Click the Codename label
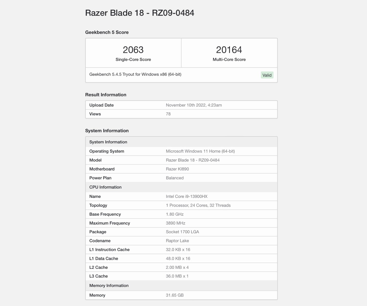The width and height of the screenshot is (367, 306). pyautogui.click(x=100, y=241)
